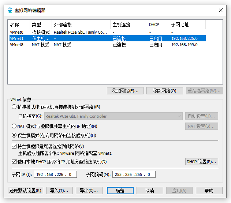Viewport: 231px width, 203px height.
Task: Choose the 桥接模式 radio option
Action: point(14,107)
